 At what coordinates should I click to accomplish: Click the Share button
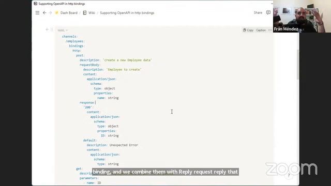258,12
